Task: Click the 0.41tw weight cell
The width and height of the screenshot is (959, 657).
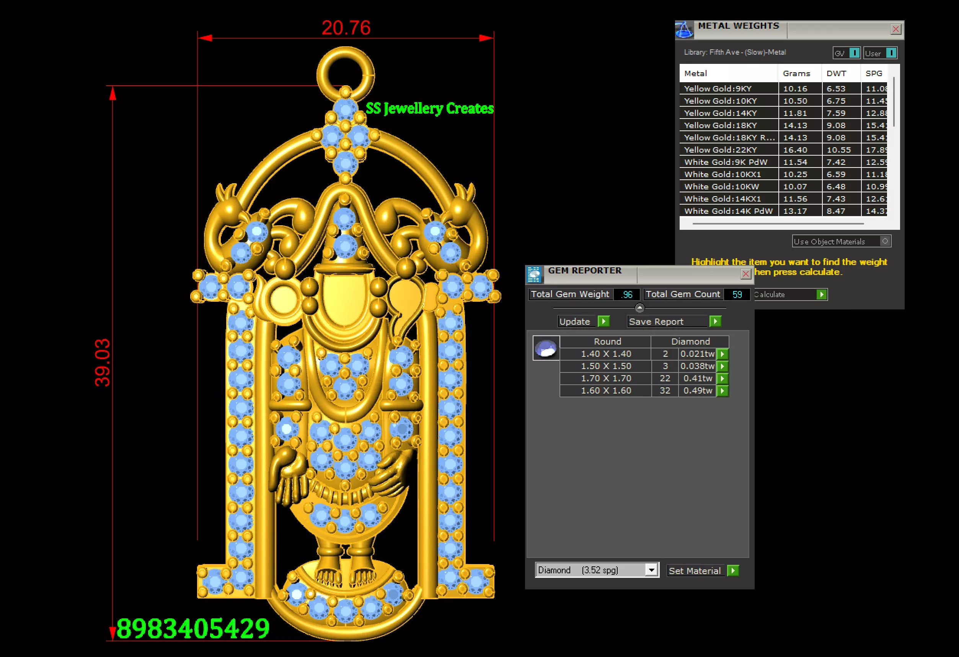Action: click(697, 379)
